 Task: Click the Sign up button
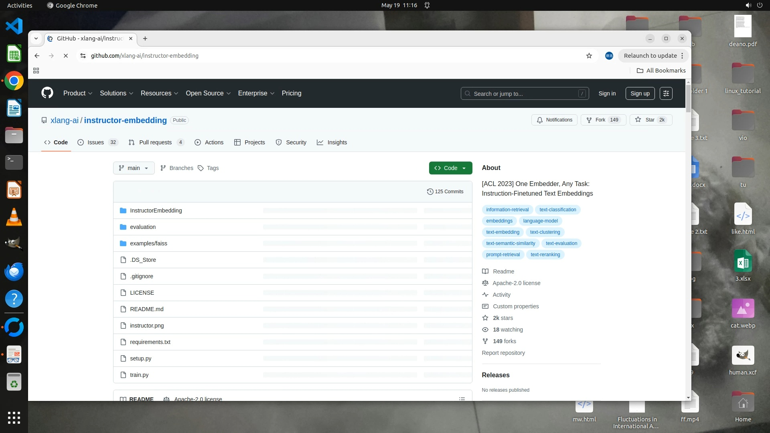(640, 93)
